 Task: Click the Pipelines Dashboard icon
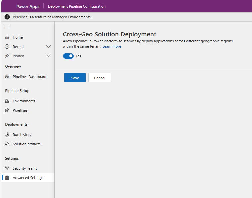7,77
